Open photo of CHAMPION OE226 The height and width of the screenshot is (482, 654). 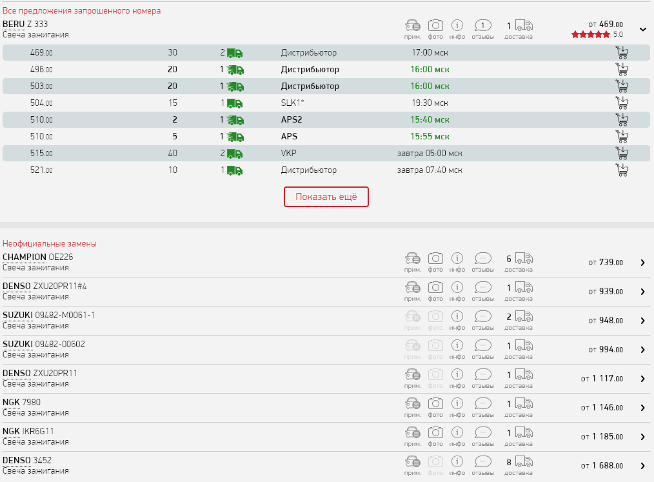point(435,262)
